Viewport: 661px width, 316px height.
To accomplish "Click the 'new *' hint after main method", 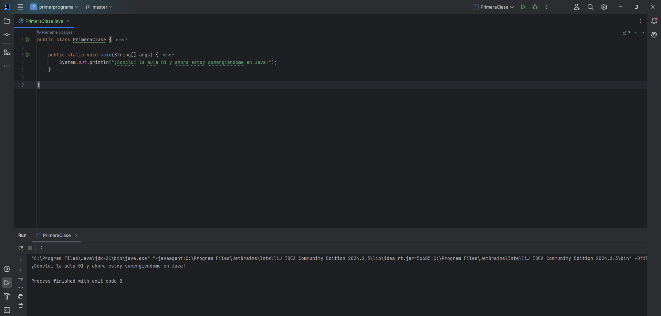I will tap(168, 55).
